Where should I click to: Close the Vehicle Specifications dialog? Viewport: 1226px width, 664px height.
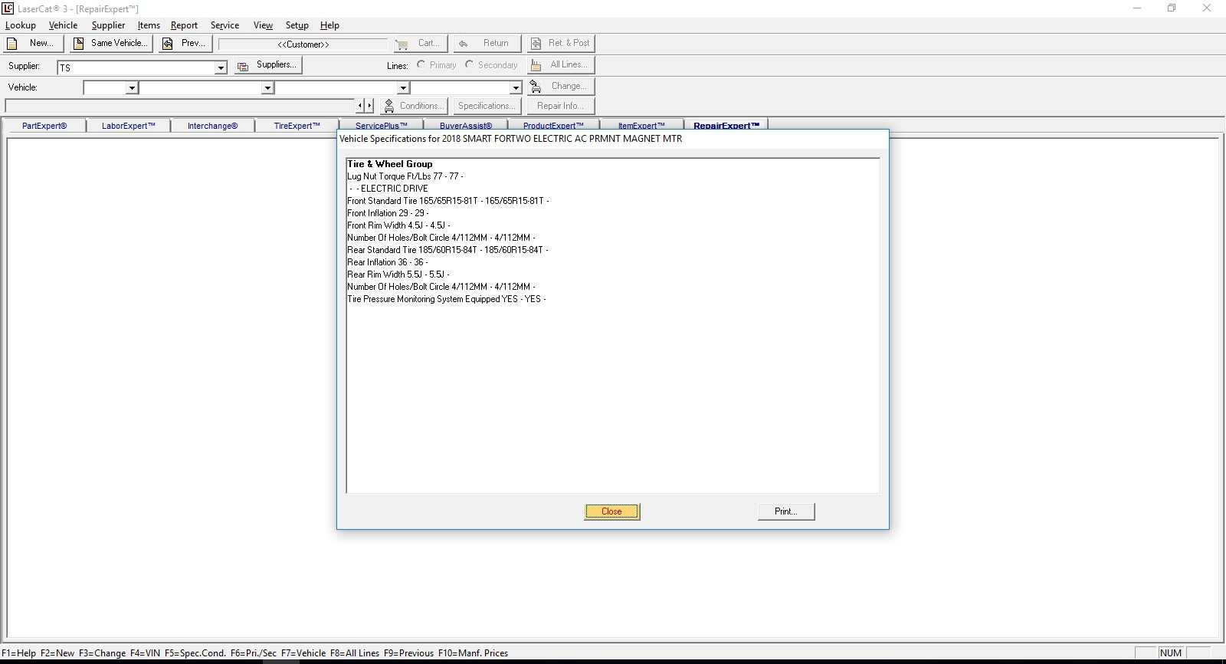pos(611,511)
